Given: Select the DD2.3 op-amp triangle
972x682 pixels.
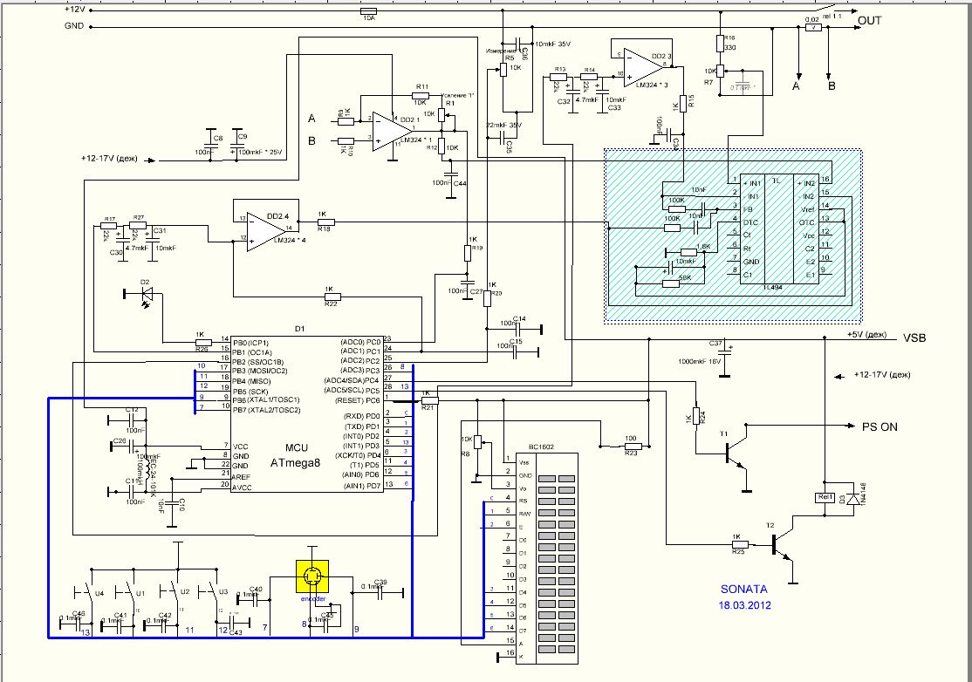Looking at the screenshot, I should point(645,67).
